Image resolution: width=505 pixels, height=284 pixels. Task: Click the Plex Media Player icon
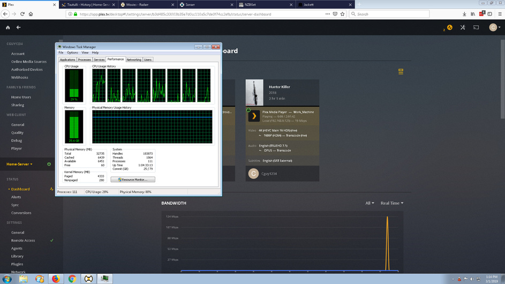click(254, 115)
